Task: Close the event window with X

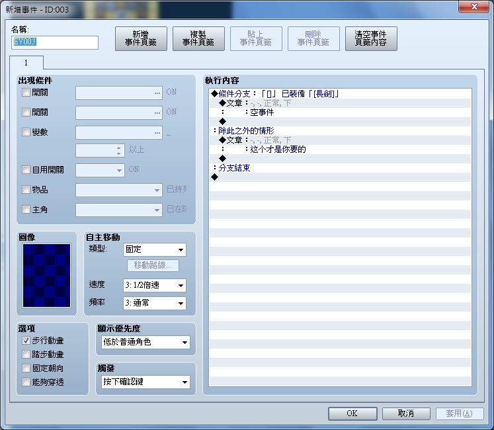Action: coord(474,7)
